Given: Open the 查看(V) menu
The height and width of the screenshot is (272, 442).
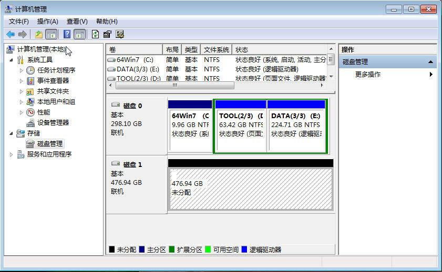Looking at the screenshot, I should pyautogui.click(x=77, y=22).
